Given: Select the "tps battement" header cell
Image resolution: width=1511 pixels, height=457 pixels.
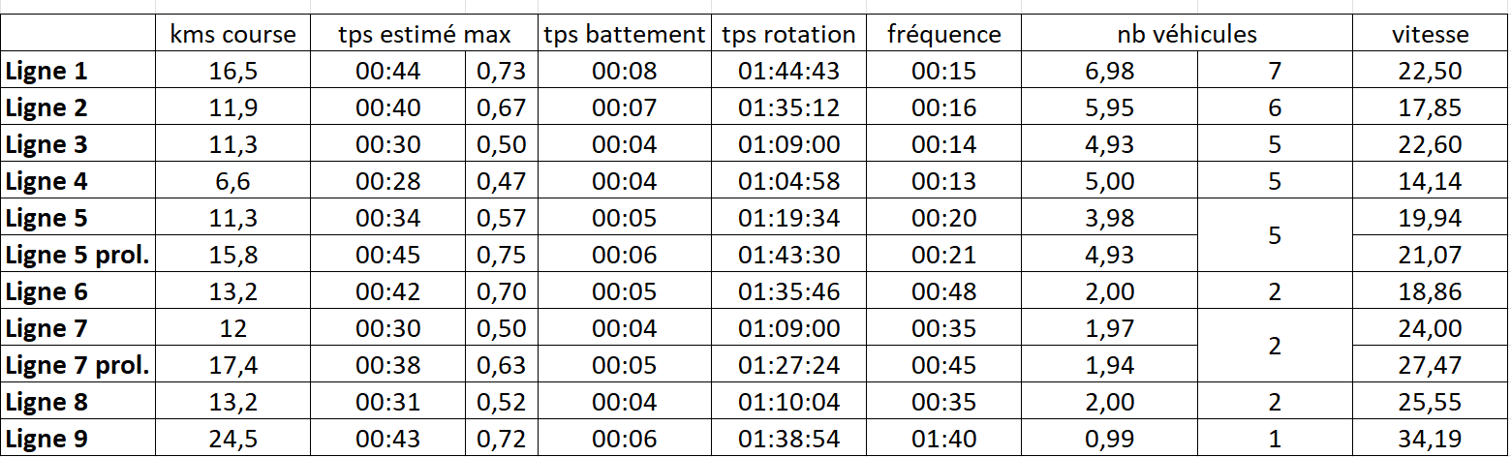Looking at the screenshot, I should pos(625,35).
